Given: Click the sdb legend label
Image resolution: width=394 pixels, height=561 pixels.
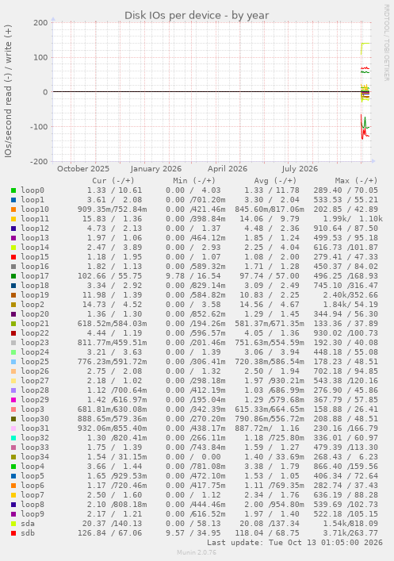Looking at the screenshot, I should pos(28,532).
